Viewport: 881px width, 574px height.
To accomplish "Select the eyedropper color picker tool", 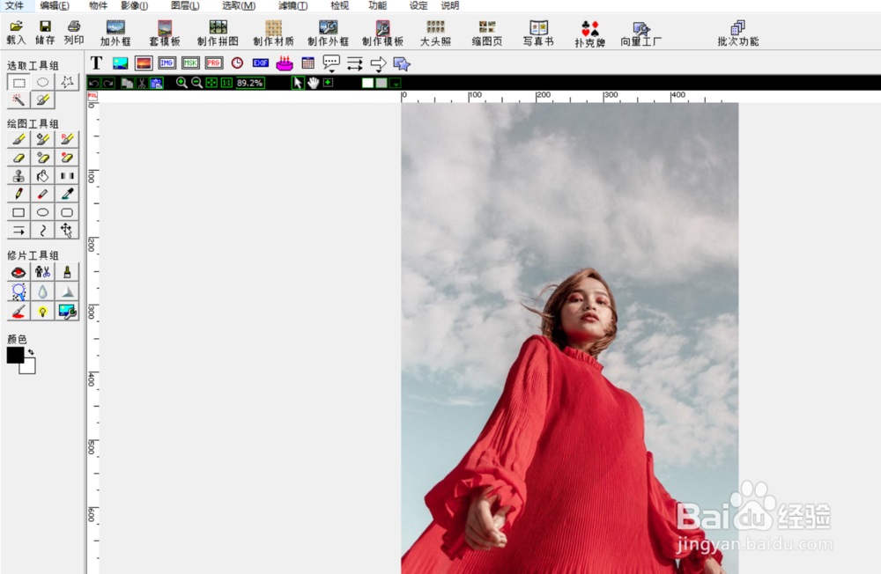I will coord(67,195).
